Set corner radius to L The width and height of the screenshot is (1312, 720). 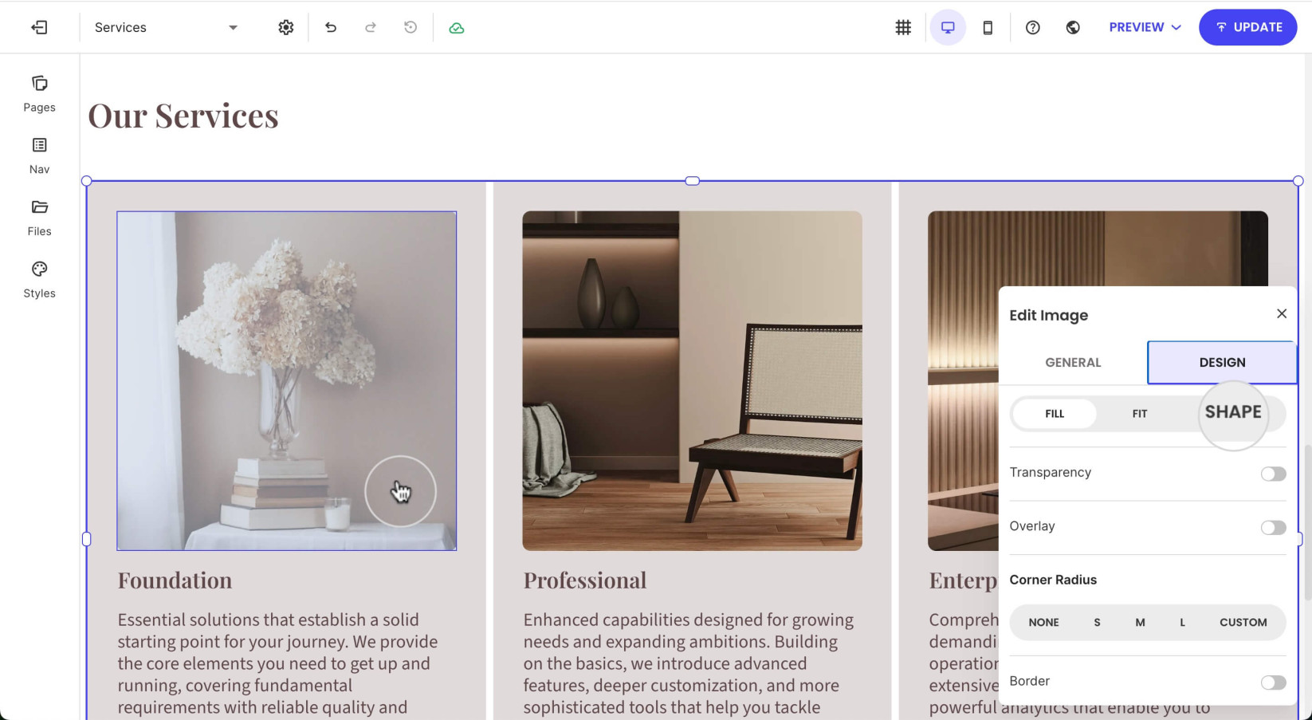(x=1182, y=622)
